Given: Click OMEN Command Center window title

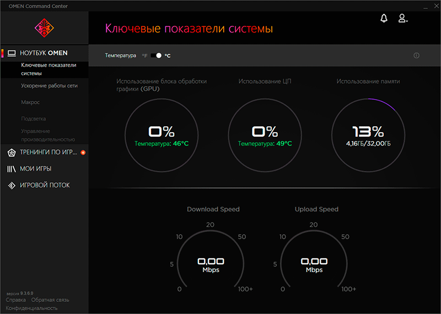Looking at the screenshot, I should coord(38,6).
